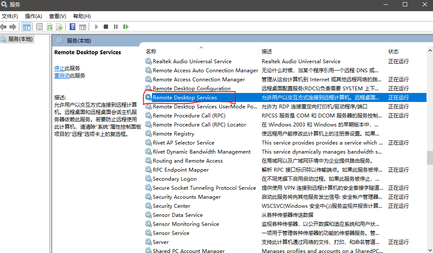The height and width of the screenshot is (253, 433).
Task: Click the Back navigation arrow
Action: (4, 27)
